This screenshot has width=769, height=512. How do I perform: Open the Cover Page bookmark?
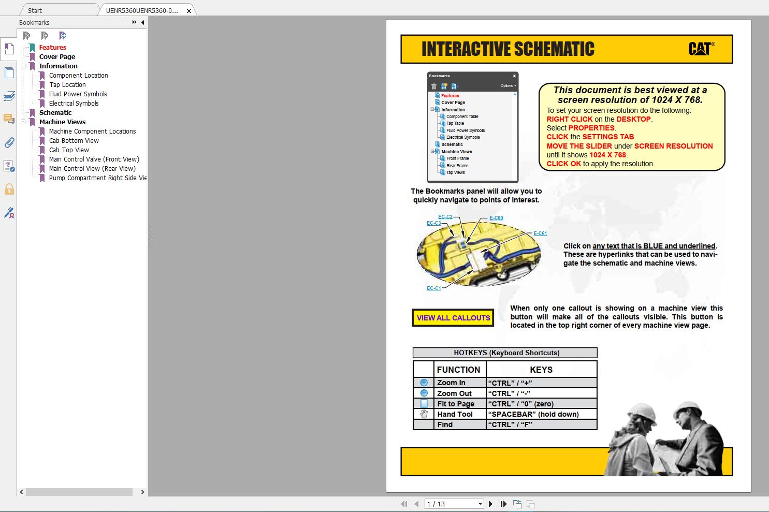pyautogui.click(x=57, y=56)
